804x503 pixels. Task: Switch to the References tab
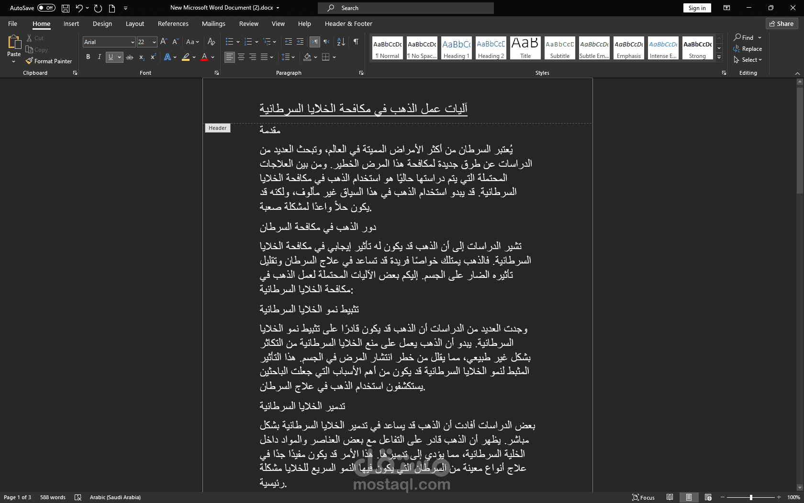[173, 23]
